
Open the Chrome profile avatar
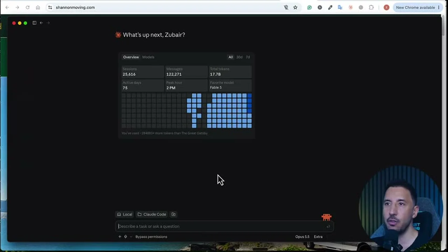click(x=386, y=7)
